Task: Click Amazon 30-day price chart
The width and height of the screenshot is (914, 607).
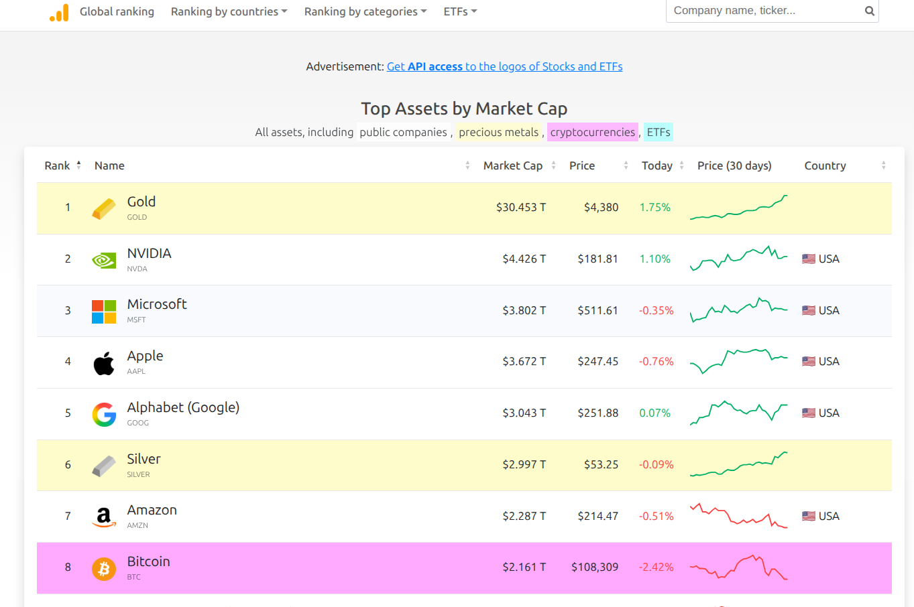Action: [739, 516]
